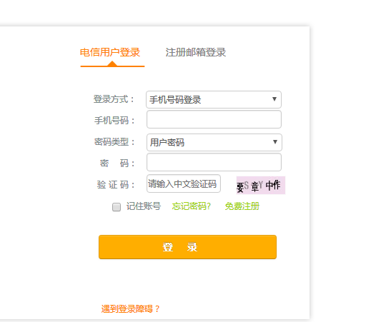The height and width of the screenshot is (322, 386).
Task: Click the 手机号码 input field
Action: (214, 119)
